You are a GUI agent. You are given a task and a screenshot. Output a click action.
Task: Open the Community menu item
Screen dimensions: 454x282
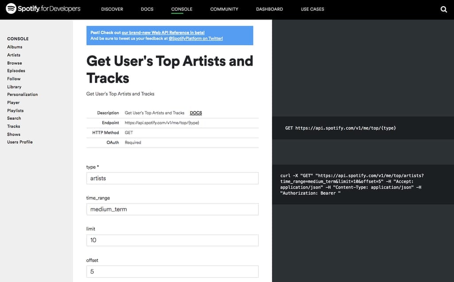(x=224, y=9)
